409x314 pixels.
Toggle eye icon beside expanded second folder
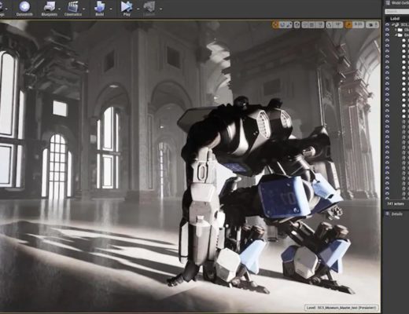(387, 35)
